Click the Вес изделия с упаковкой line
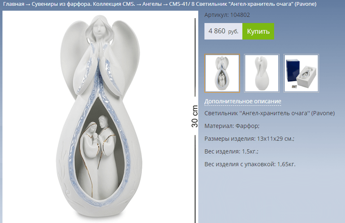 click(x=250, y=164)
